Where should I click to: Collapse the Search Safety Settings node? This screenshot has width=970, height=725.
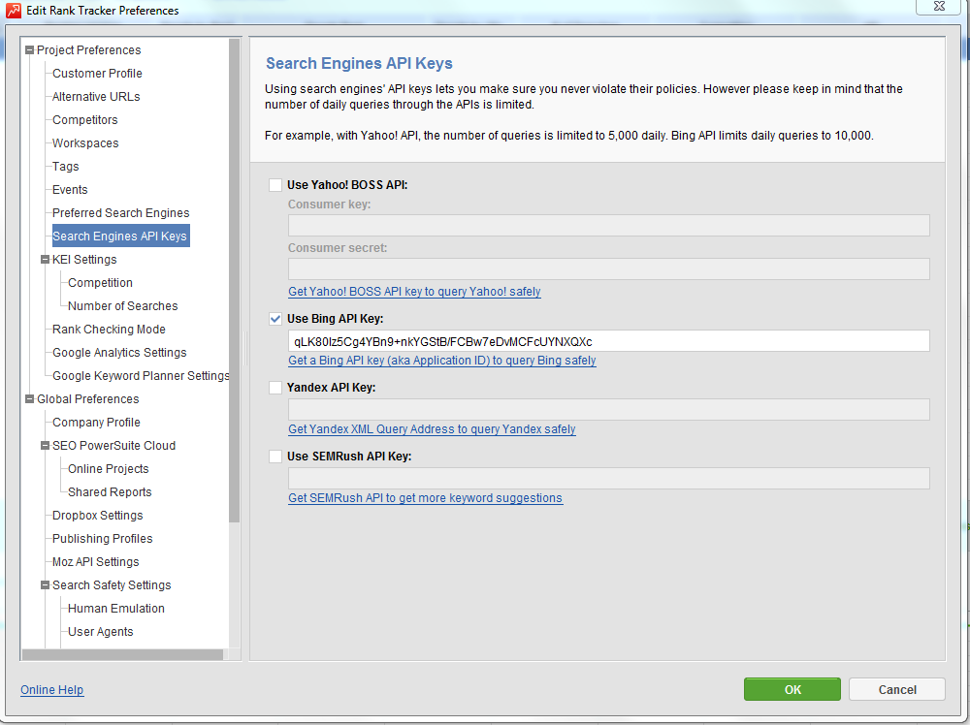coord(45,585)
